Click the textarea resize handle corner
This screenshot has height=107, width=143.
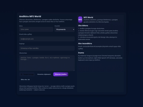point(74,70)
